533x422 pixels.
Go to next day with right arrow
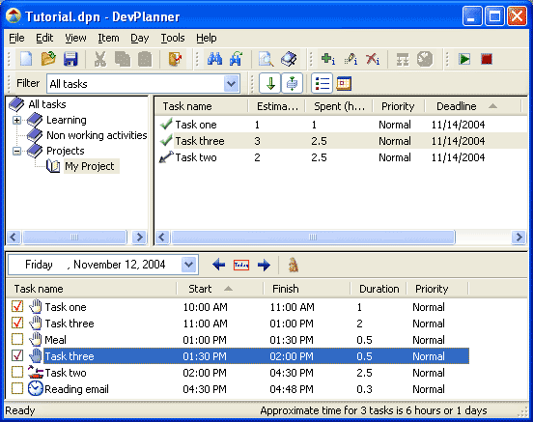tap(264, 265)
